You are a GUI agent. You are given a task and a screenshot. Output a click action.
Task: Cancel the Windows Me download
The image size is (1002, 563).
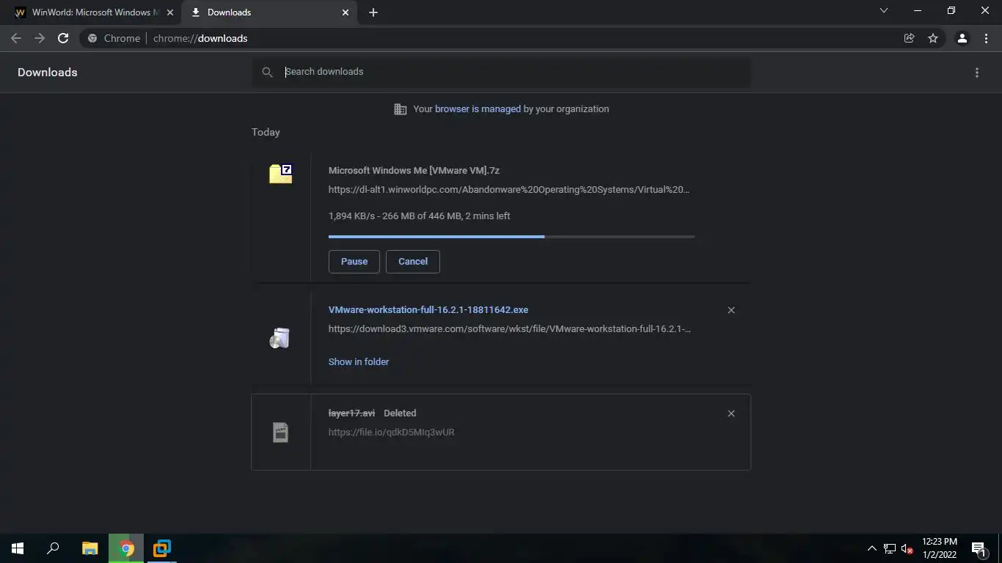click(413, 262)
